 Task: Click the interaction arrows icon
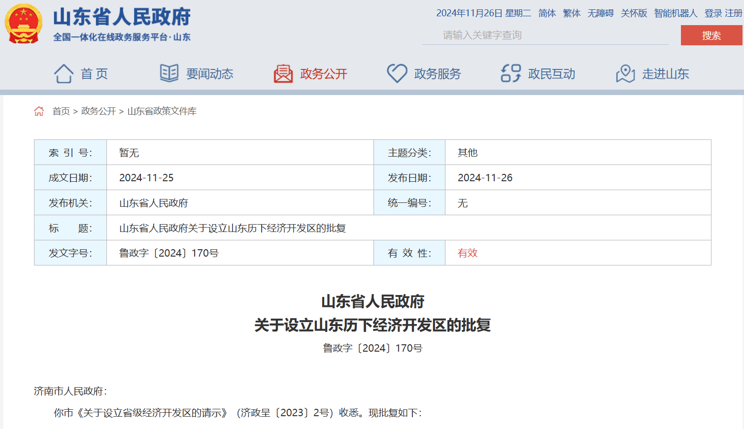pyautogui.click(x=511, y=73)
